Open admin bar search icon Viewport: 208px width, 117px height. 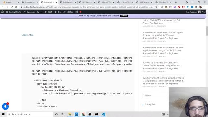[x=203, y=12]
